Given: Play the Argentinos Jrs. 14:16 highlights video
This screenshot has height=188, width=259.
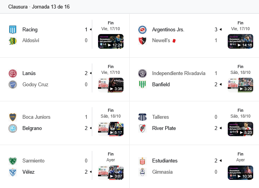Looking at the screenshot, I should click(x=240, y=41).
